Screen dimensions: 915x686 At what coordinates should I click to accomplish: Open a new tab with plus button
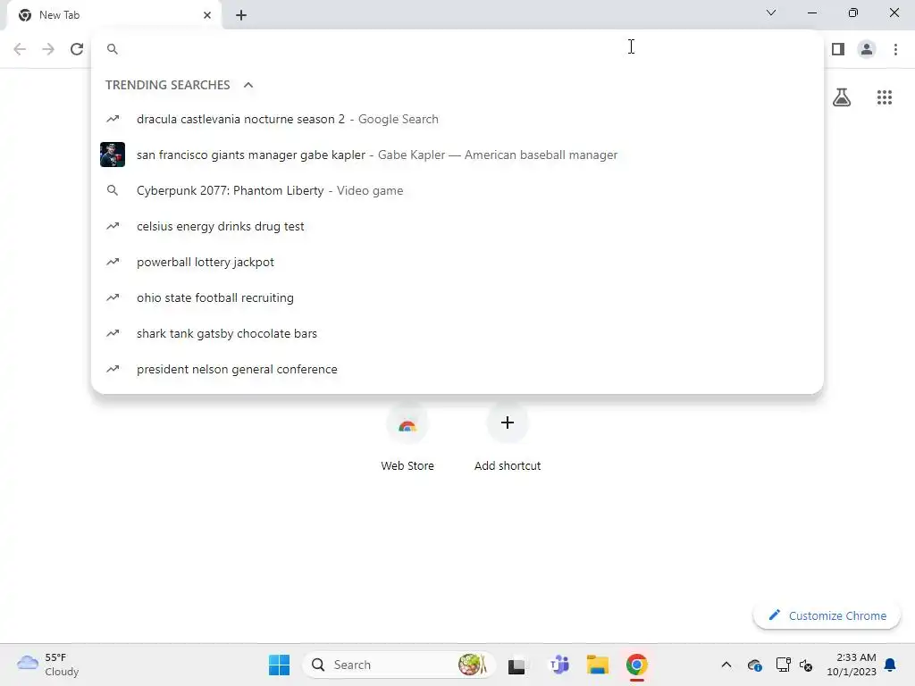pos(241,15)
